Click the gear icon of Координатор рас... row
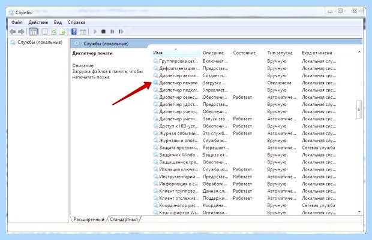The height and width of the screenshot is (240, 372). point(155,205)
